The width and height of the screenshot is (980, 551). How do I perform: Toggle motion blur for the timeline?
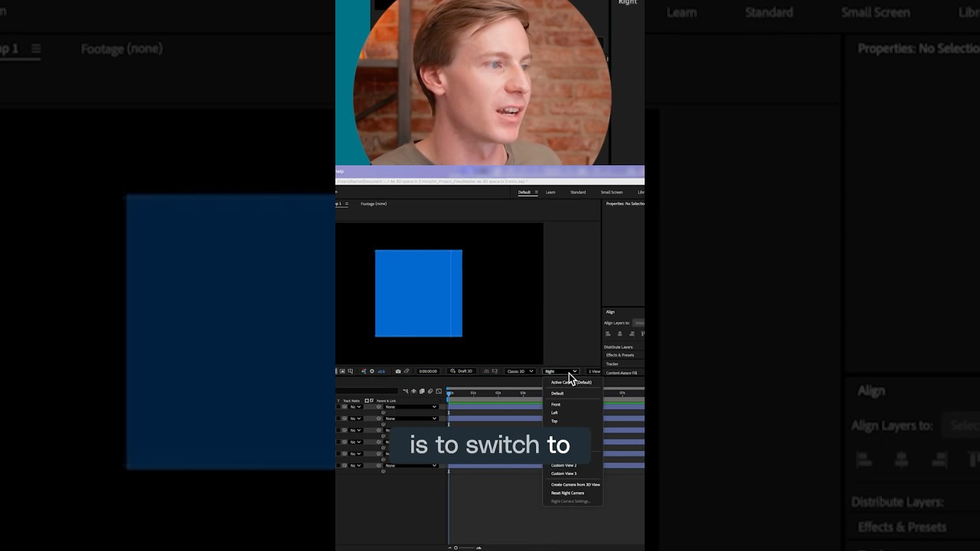pos(430,391)
